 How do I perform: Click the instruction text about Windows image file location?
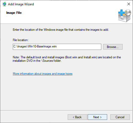click(x=61, y=30)
